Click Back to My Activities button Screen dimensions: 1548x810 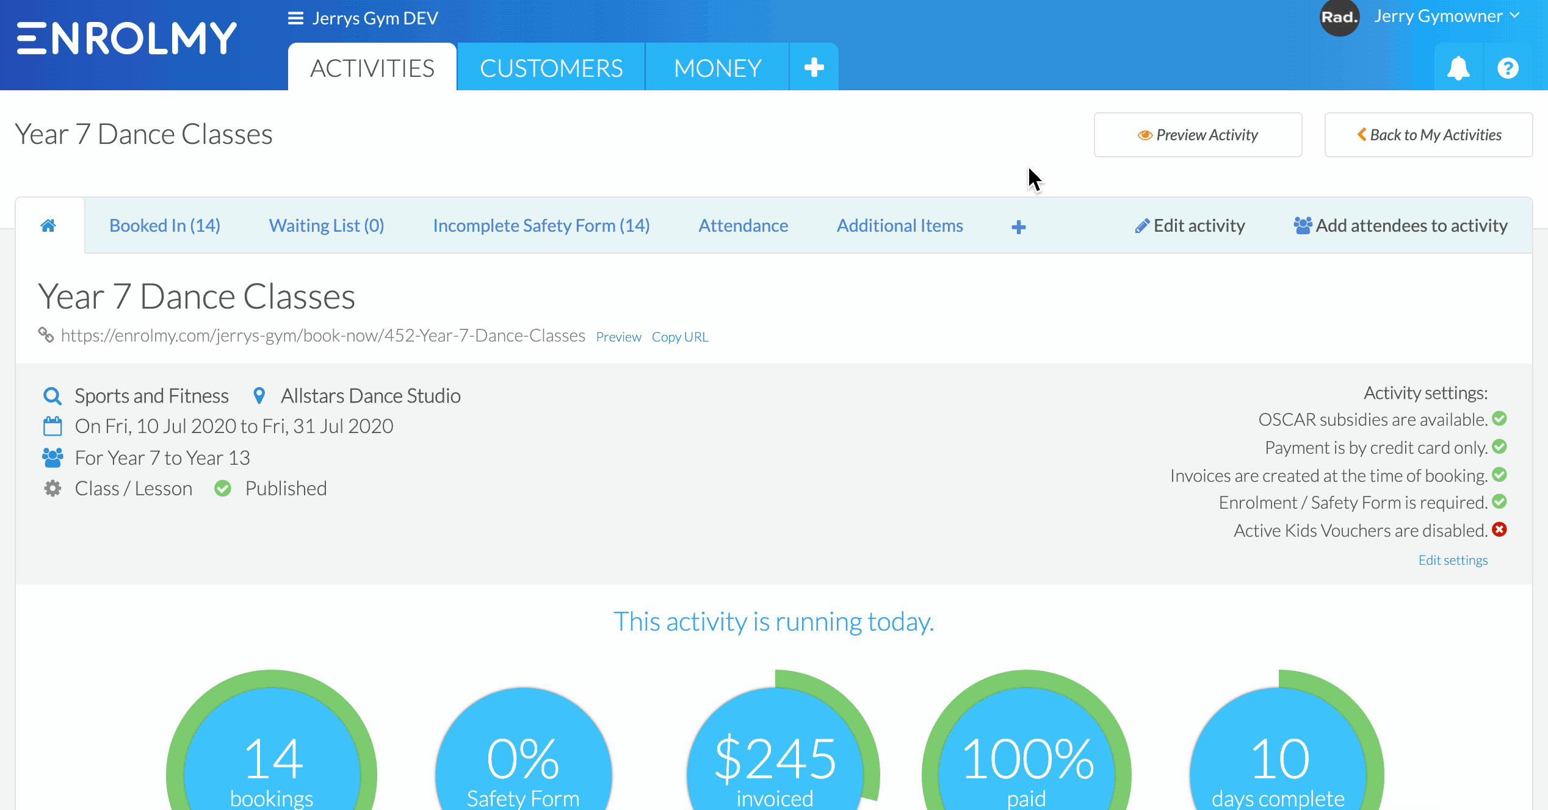tap(1428, 135)
